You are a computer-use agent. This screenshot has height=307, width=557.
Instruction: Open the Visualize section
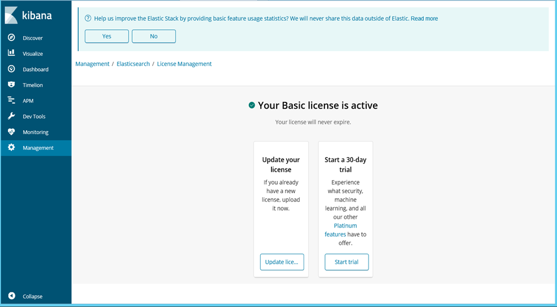(33, 54)
